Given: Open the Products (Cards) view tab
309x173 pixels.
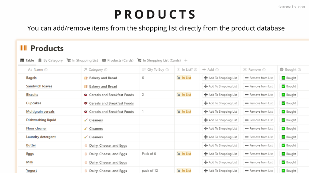Looking at the screenshot, I should coord(117,60).
